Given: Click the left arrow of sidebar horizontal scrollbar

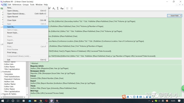Looking at the screenshot, I should point(2,97).
